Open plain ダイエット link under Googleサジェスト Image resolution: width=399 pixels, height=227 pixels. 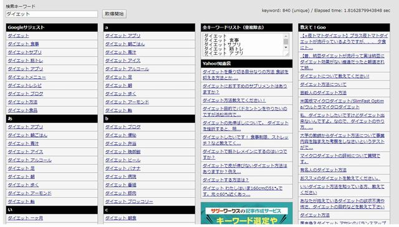18,36
